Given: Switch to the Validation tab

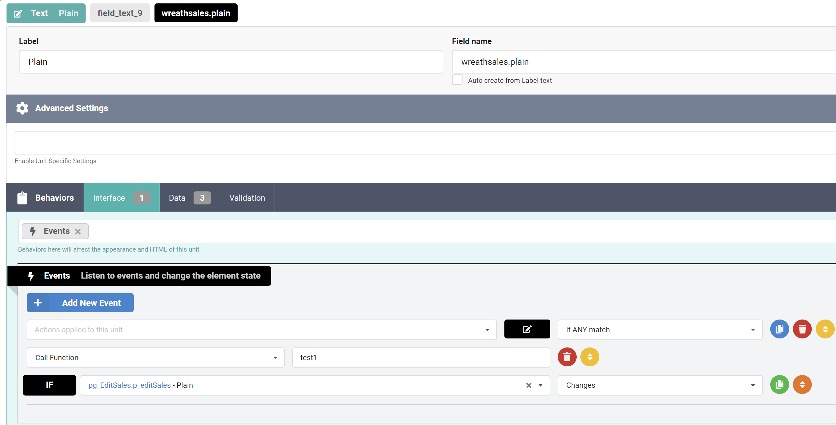Looking at the screenshot, I should click(247, 198).
